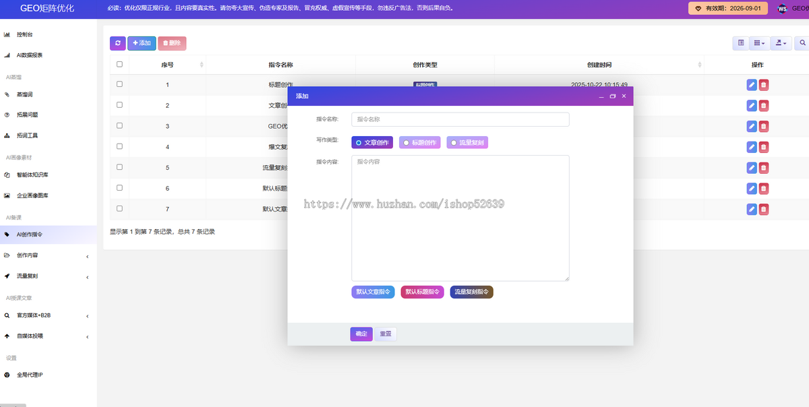Click the pencil icon in row 7
The width and height of the screenshot is (809, 407).
[x=752, y=210]
